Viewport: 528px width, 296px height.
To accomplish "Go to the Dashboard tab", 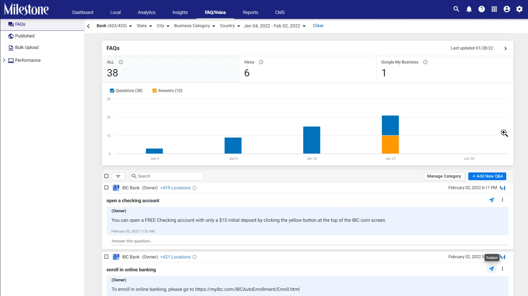I will tap(83, 12).
